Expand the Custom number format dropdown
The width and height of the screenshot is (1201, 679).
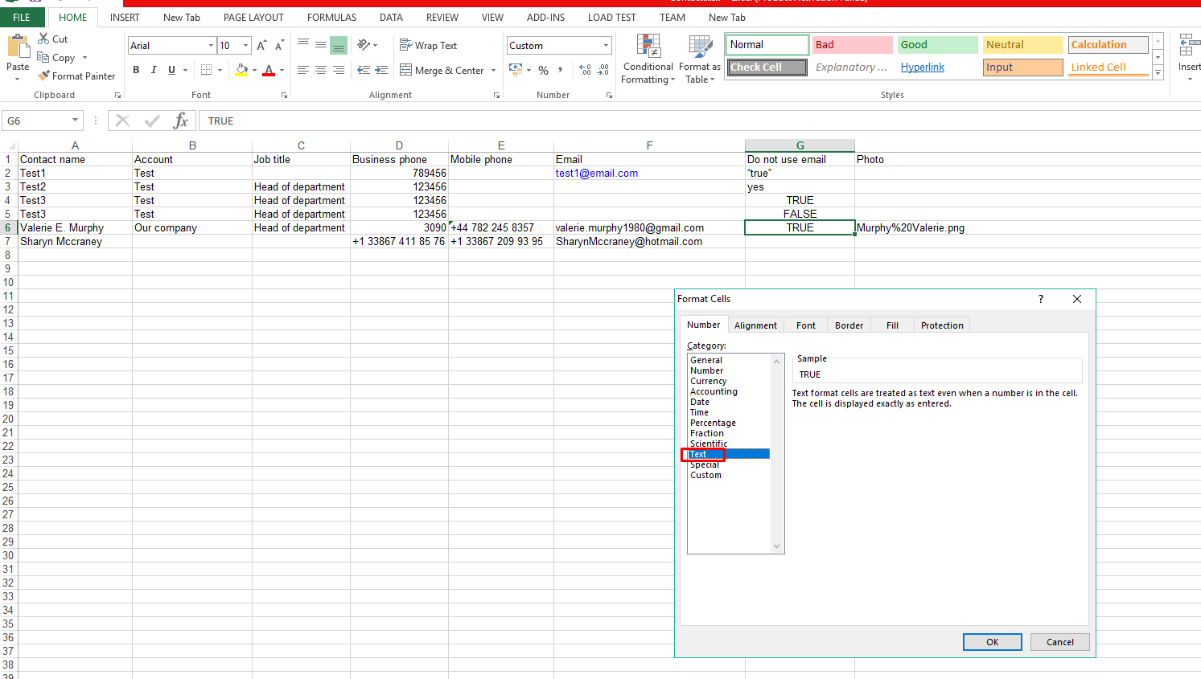(x=607, y=46)
